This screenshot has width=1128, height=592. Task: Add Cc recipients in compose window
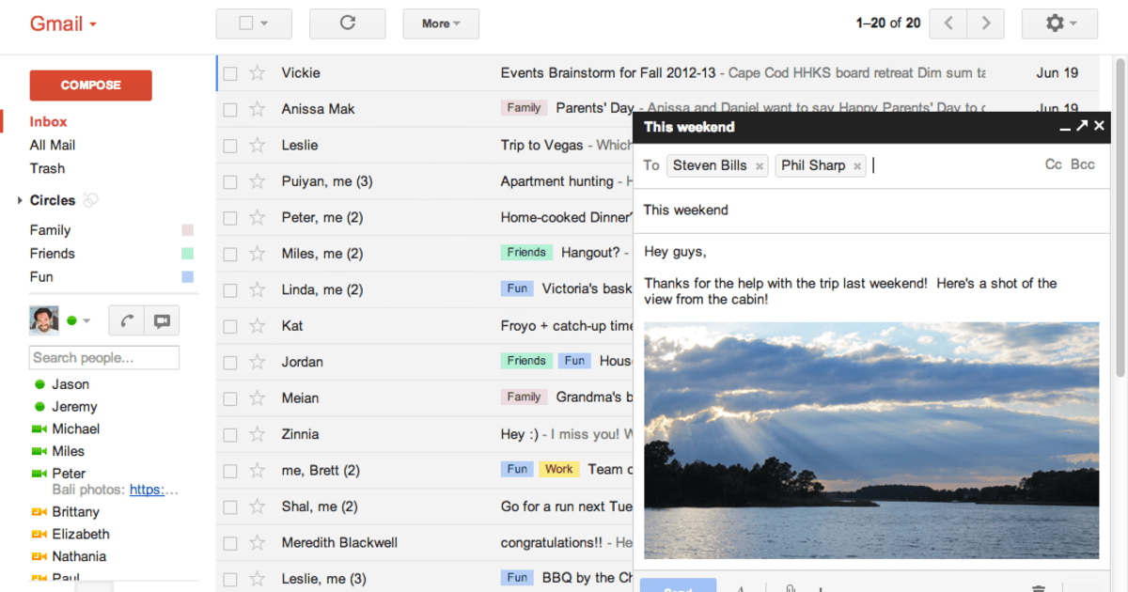pyautogui.click(x=1053, y=164)
